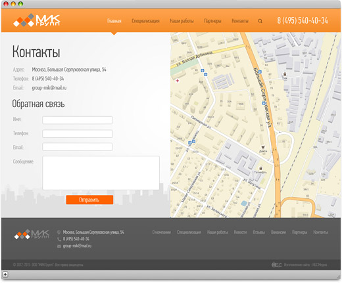Click the Сообщение message text area
Image resolution: width=342 pixels, height=283 pixels.
pos(101,173)
